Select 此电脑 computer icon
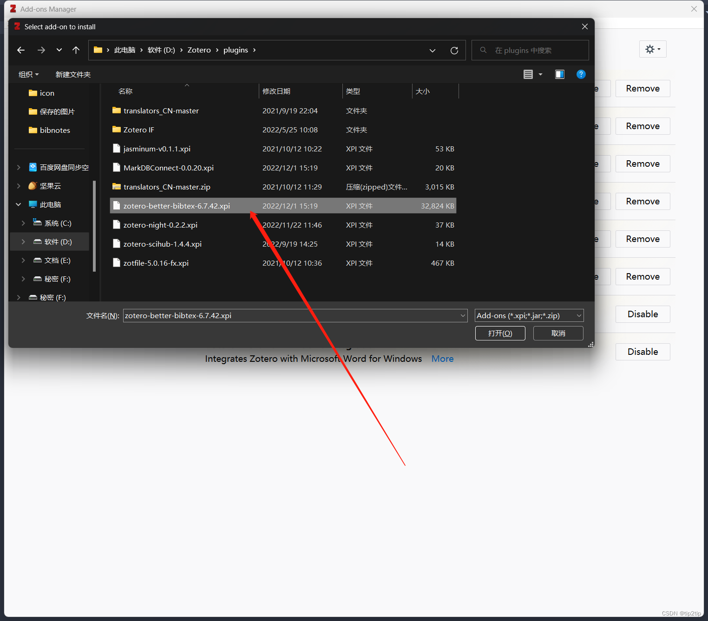 pos(33,204)
